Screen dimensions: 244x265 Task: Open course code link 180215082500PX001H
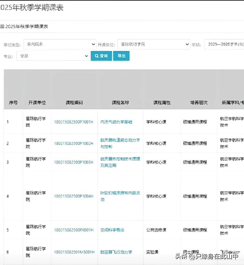pyautogui.click(x=74, y=230)
